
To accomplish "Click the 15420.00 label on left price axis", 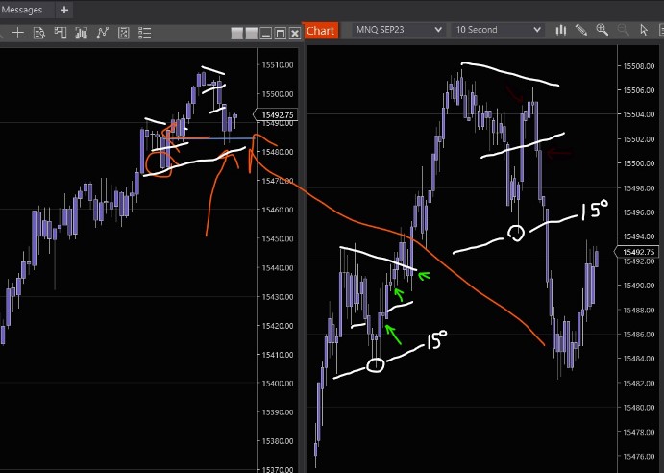I will pyautogui.click(x=278, y=326).
